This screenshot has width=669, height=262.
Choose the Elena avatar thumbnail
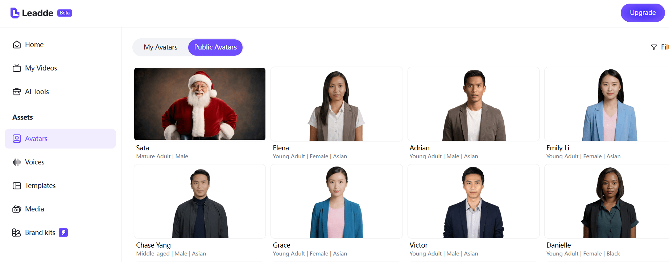336,104
